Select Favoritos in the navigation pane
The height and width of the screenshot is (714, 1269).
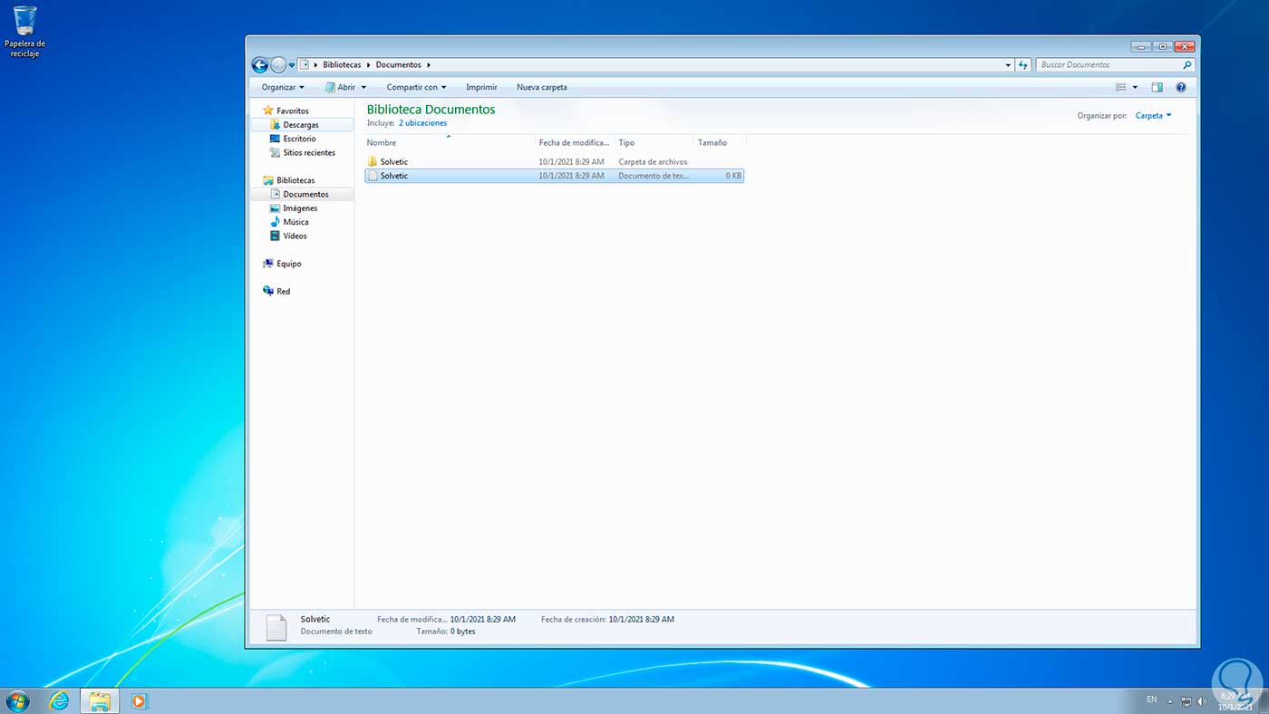click(292, 111)
